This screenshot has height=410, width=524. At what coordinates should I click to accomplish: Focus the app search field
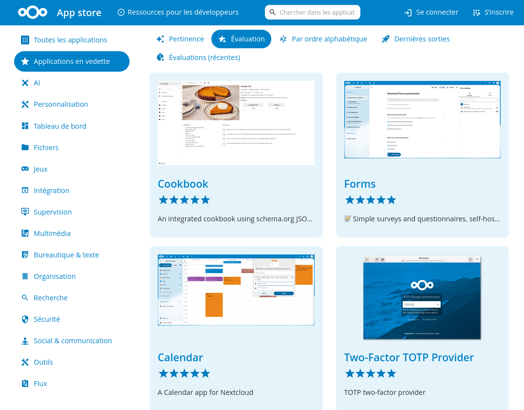coord(317,12)
